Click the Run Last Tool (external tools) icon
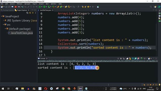Viewport: 161px width, 91px height. tap(53, 7)
